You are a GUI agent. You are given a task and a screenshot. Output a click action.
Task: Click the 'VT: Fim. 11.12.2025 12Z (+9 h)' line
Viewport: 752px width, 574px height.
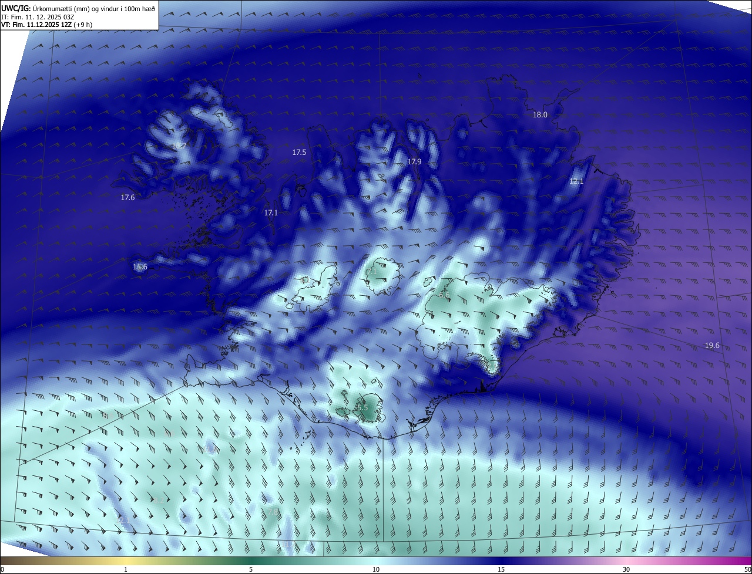click(x=46, y=25)
